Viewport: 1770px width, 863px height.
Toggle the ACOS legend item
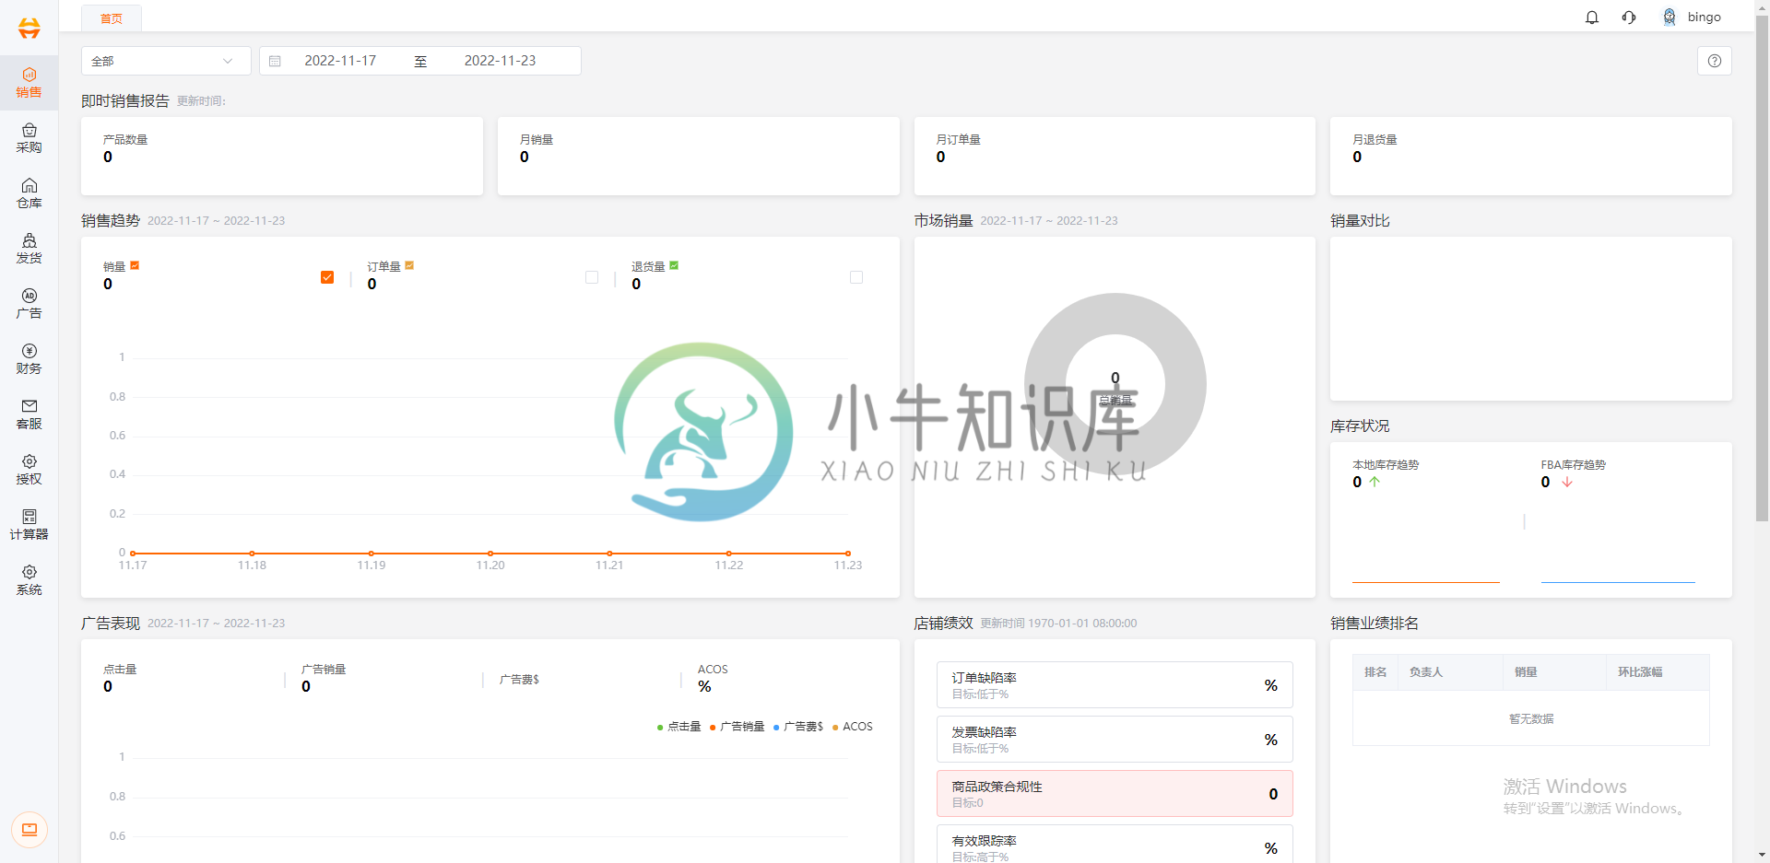coord(852,727)
